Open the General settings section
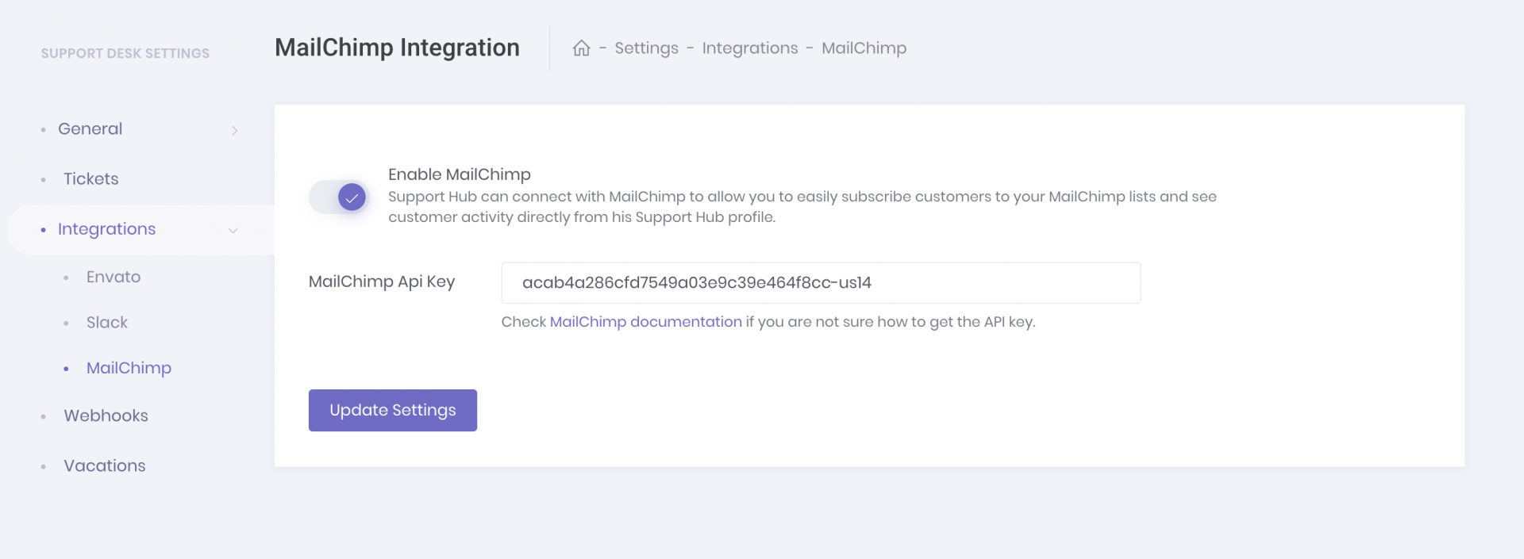This screenshot has width=1524, height=559. click(x=90, y=128)
